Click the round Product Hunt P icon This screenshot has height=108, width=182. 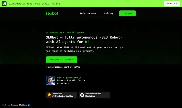82,95
